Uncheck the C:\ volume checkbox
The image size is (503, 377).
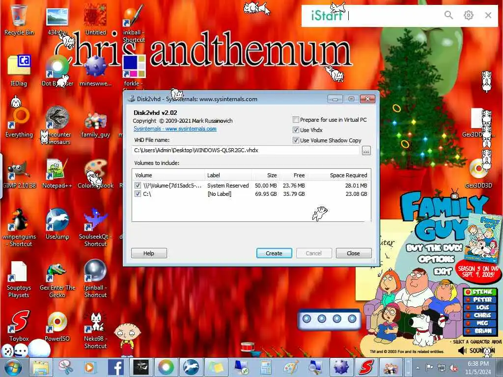click(138, 193)
